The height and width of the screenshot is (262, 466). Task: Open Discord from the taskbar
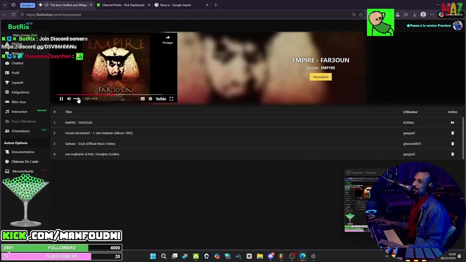[x=270, y=256]
